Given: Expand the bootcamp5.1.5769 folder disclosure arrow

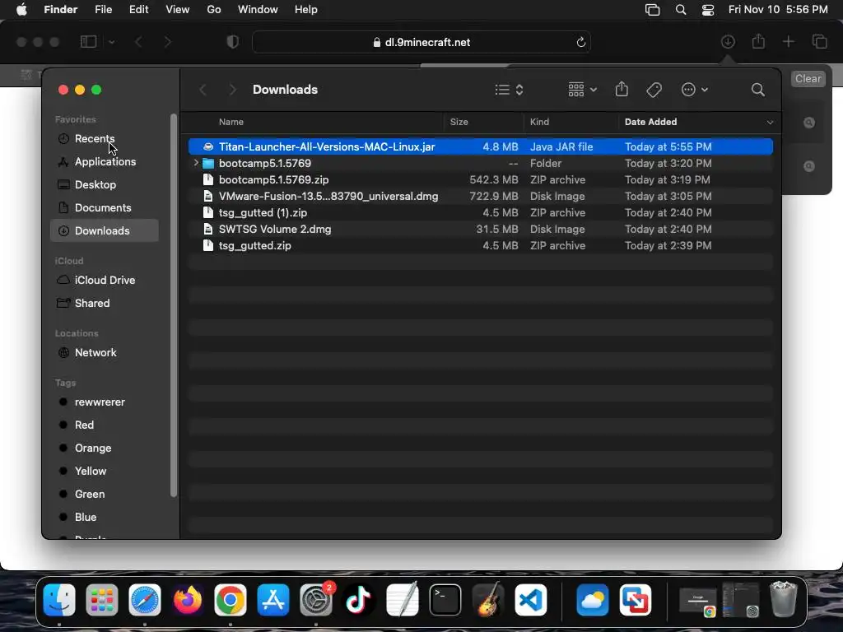Looking at the screenshot, I should pos(196,163).
